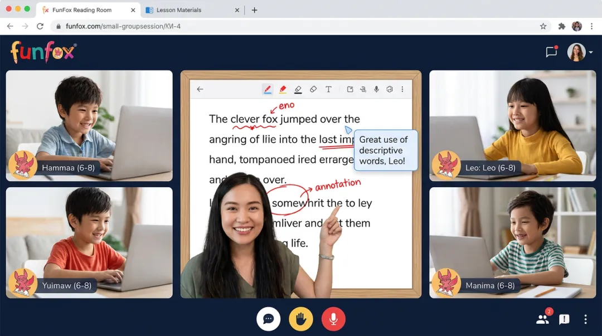Image resolution: width=602 pixels, height=336 pixels.
Task: Click the whiteboard toolbar microphone icon
Action: 377,89
